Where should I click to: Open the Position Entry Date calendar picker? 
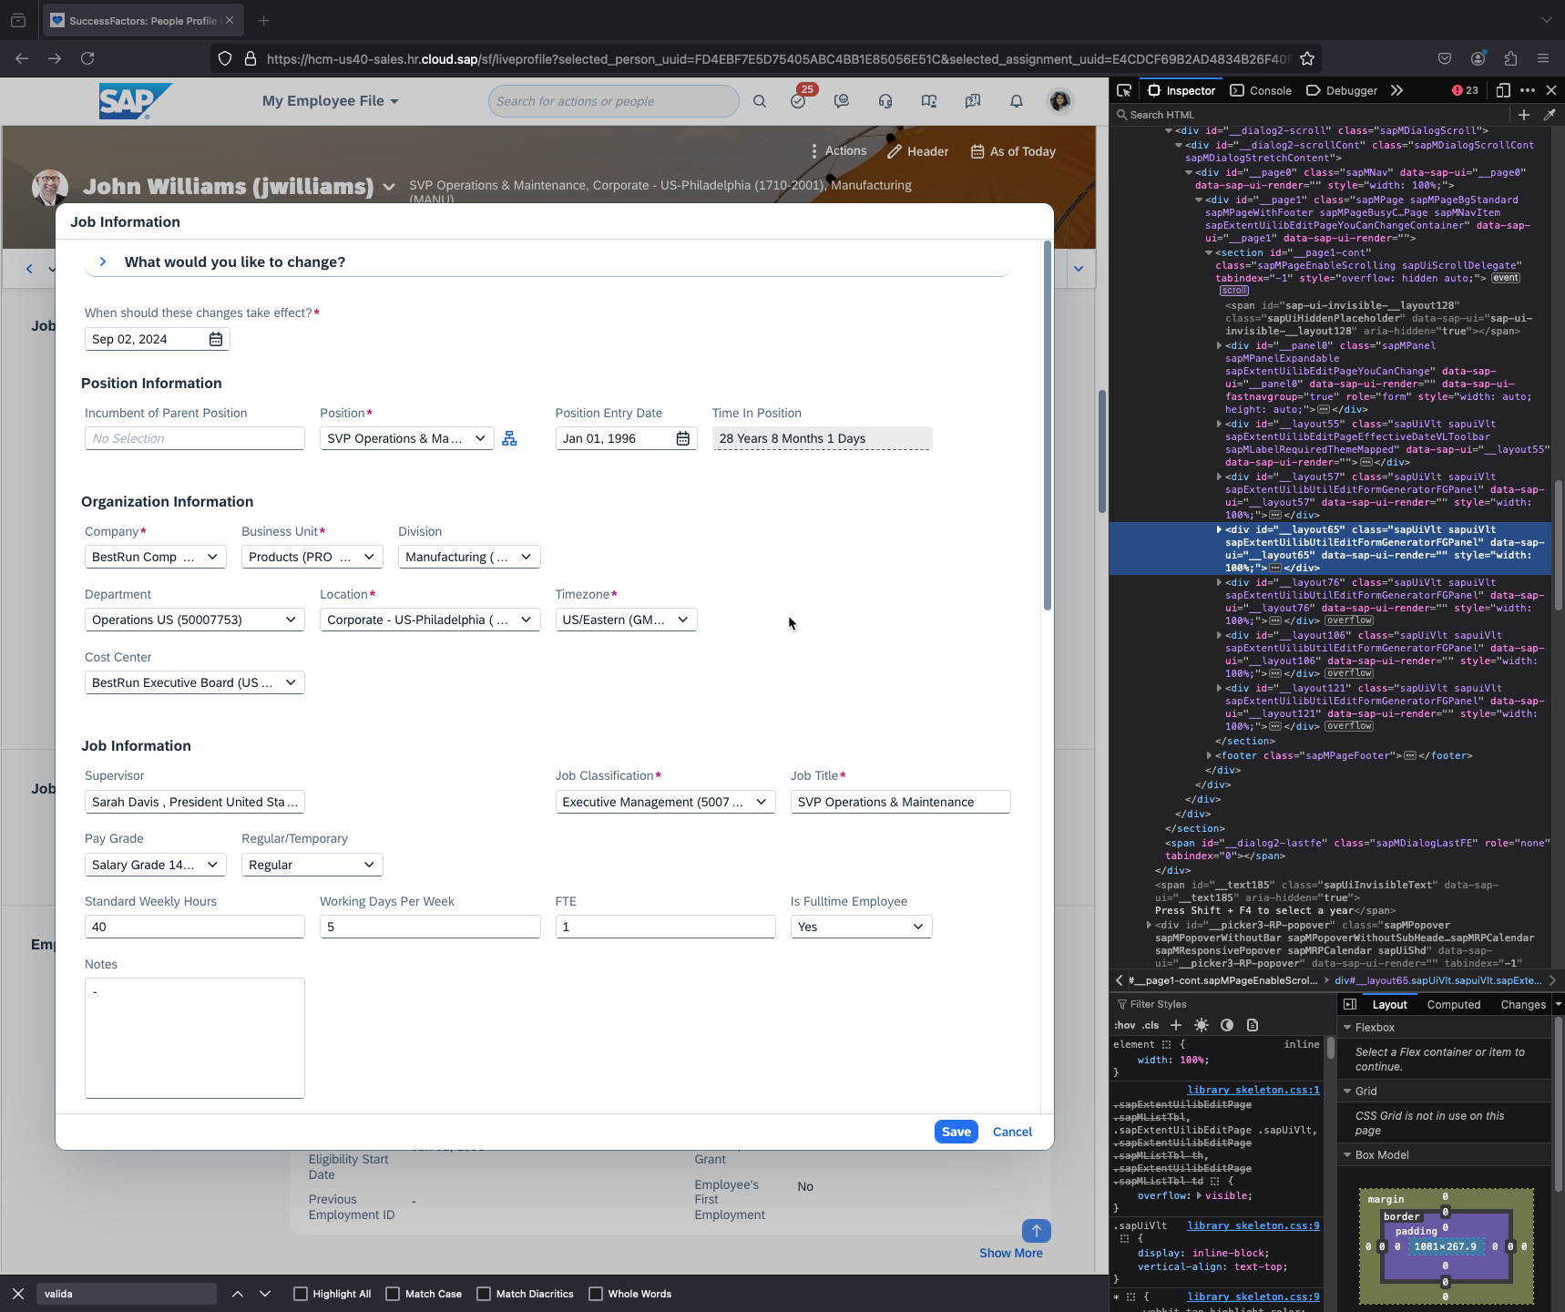coord(683,438)
